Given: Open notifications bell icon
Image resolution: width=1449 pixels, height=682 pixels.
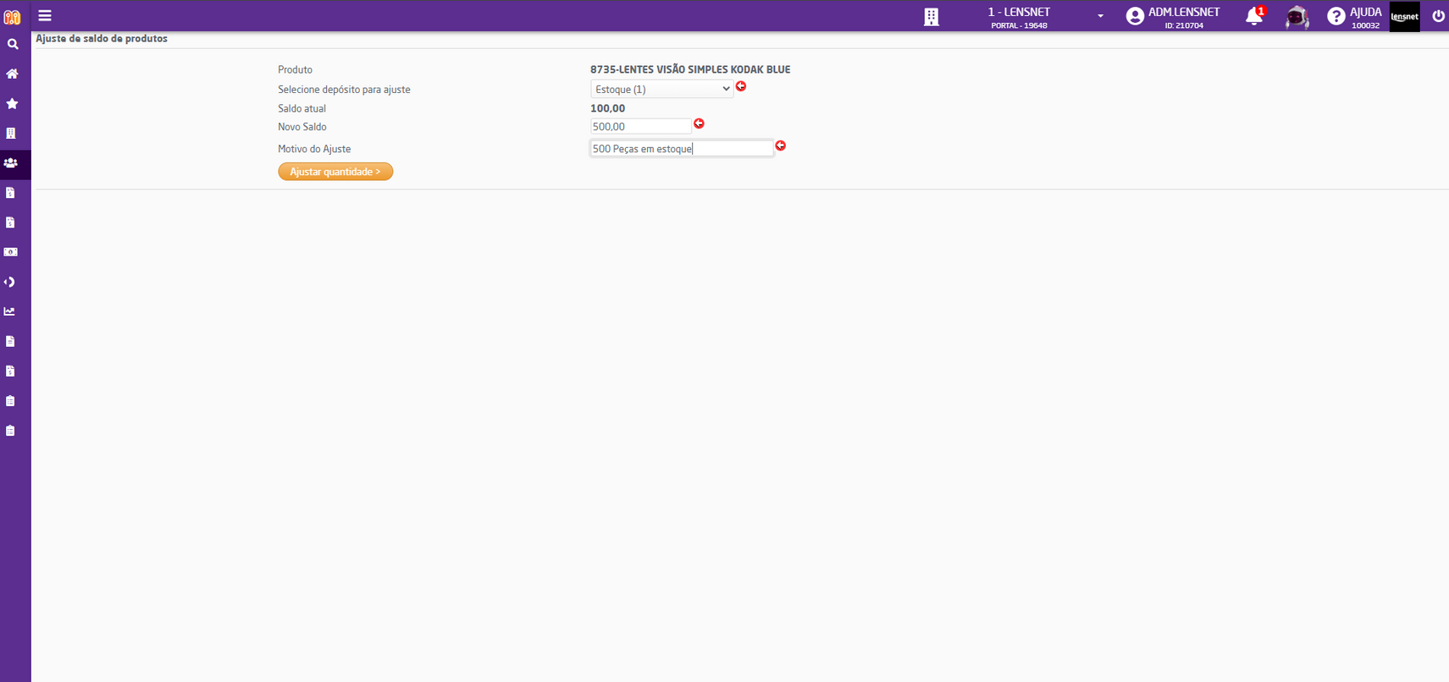Looking at the screenshot, I should click(1254, 16).
